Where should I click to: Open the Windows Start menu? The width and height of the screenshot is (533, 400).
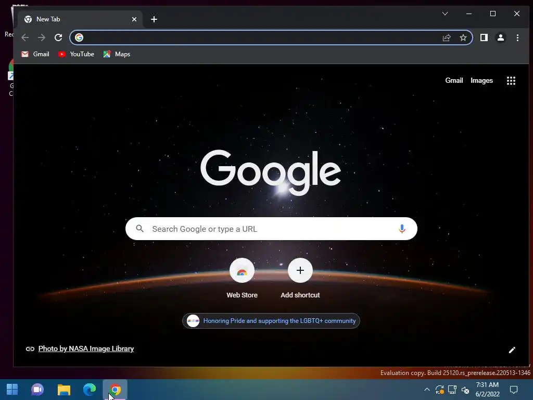(12, 390)
